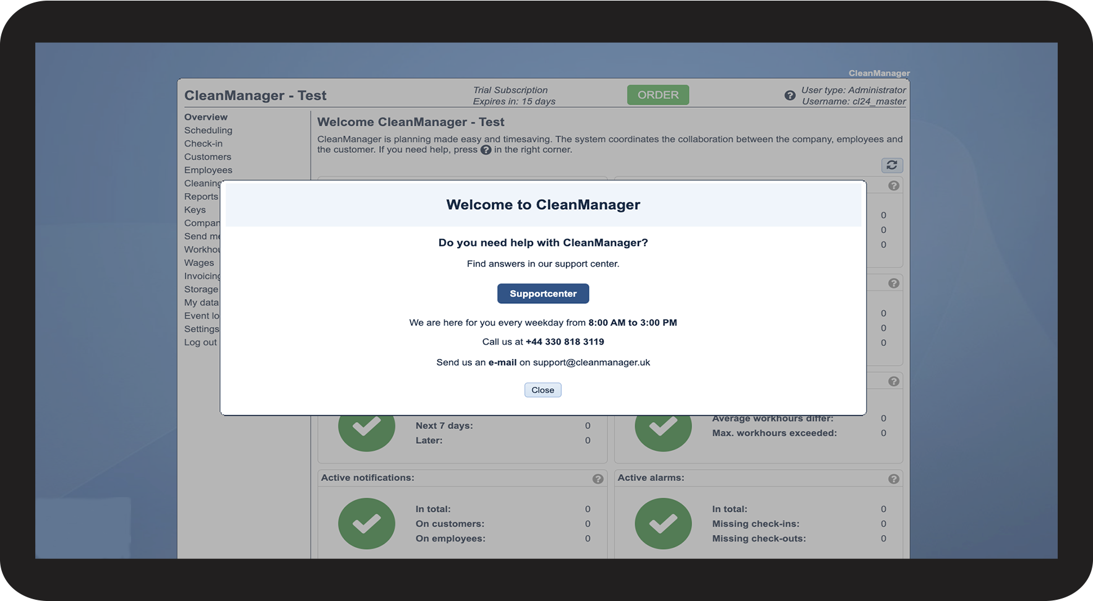Go to Storage in the sidebar
The width and height of the screenshot is (1093, 601).
[x=202, y=290]
